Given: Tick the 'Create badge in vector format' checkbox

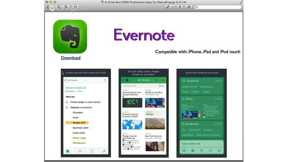Looking at the screenshot, I should 67,102.
